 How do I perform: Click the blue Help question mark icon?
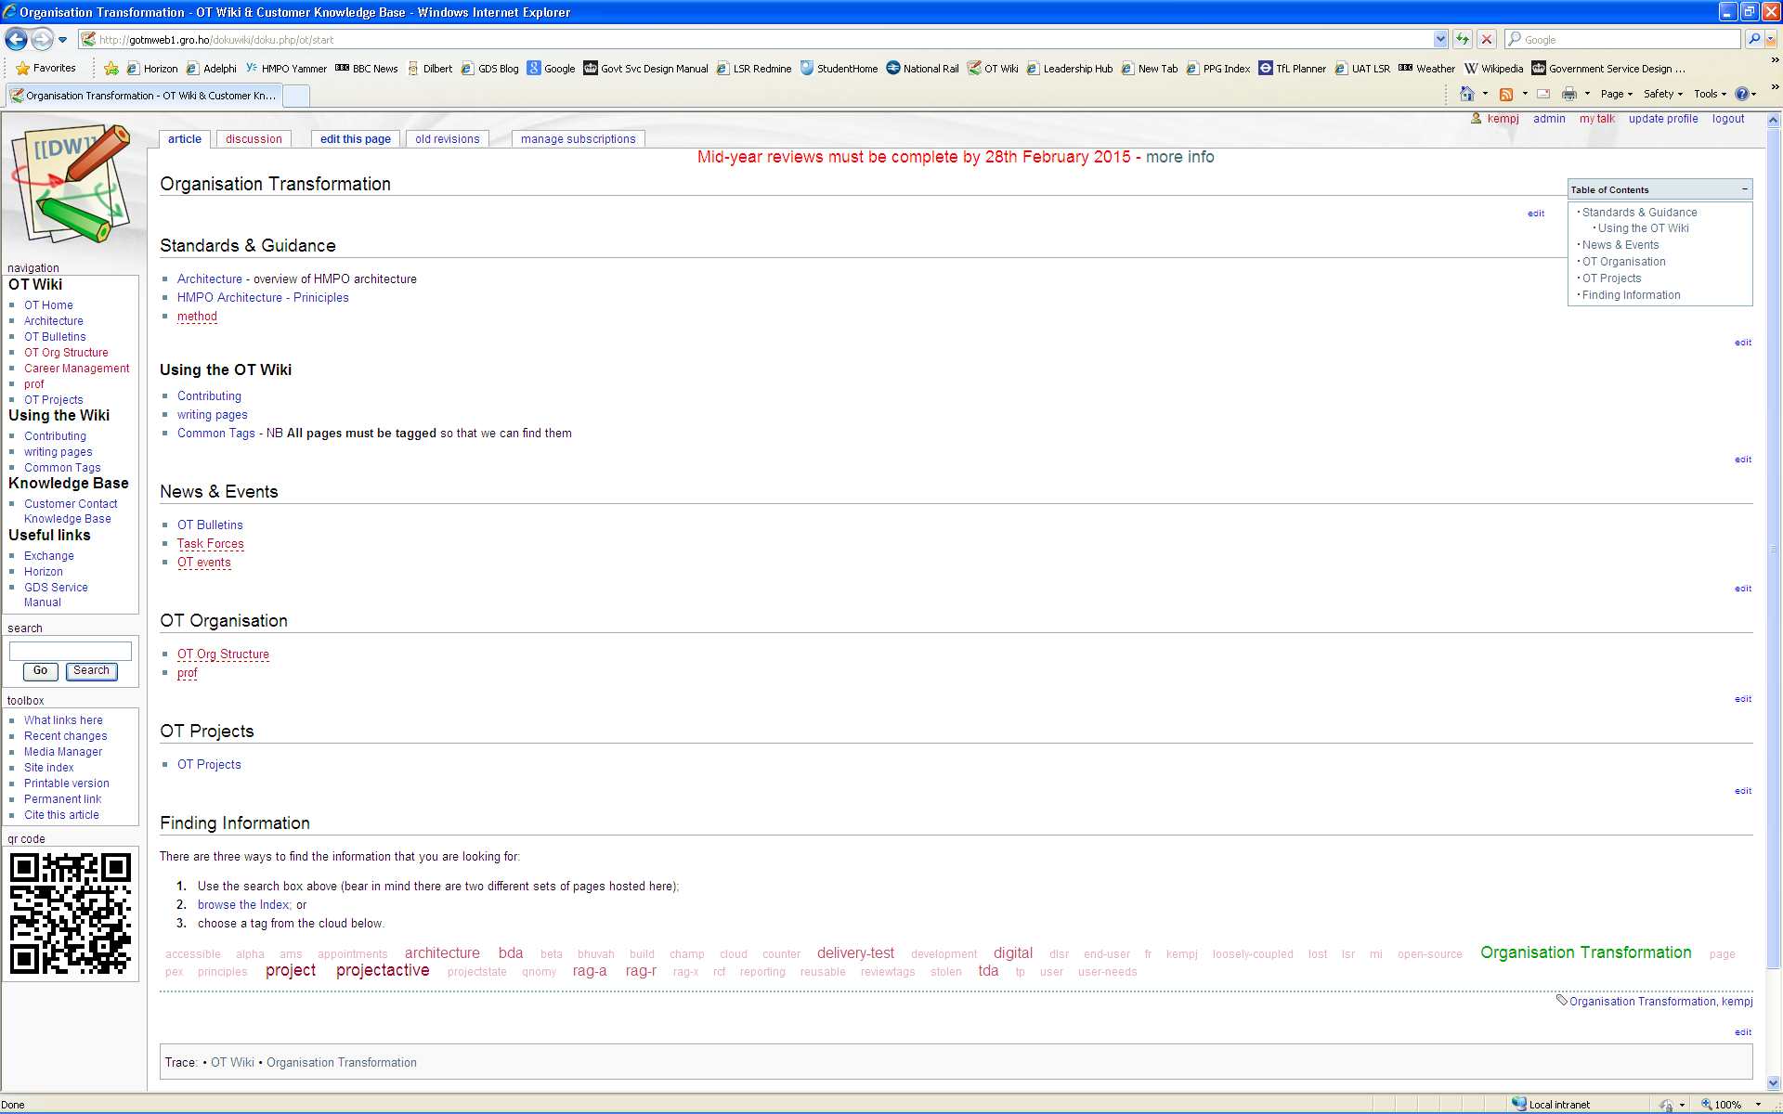[1742, 94]
